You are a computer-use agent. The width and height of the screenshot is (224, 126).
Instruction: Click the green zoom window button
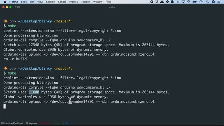tap(10, 7)
